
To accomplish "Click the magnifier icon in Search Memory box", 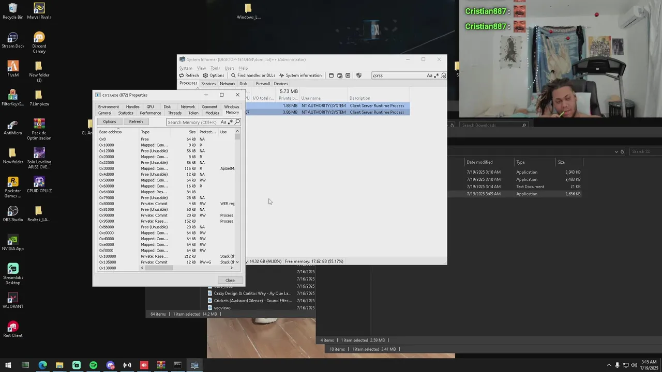I will [237, 122].
